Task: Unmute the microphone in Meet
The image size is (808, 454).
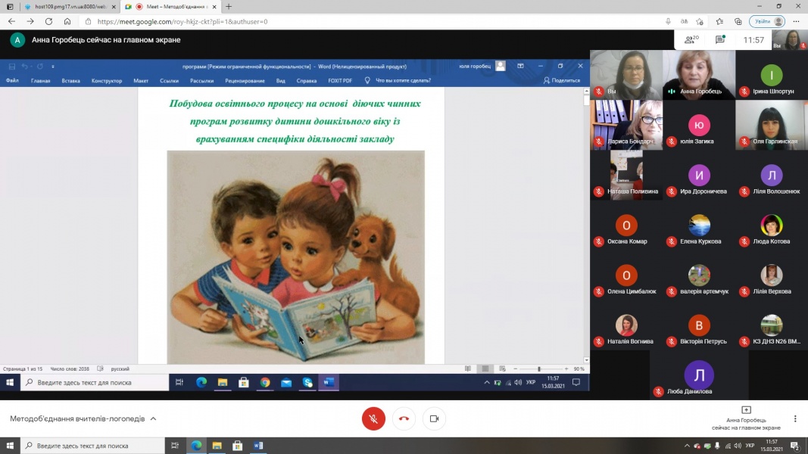Action: [x=373, y=418]
